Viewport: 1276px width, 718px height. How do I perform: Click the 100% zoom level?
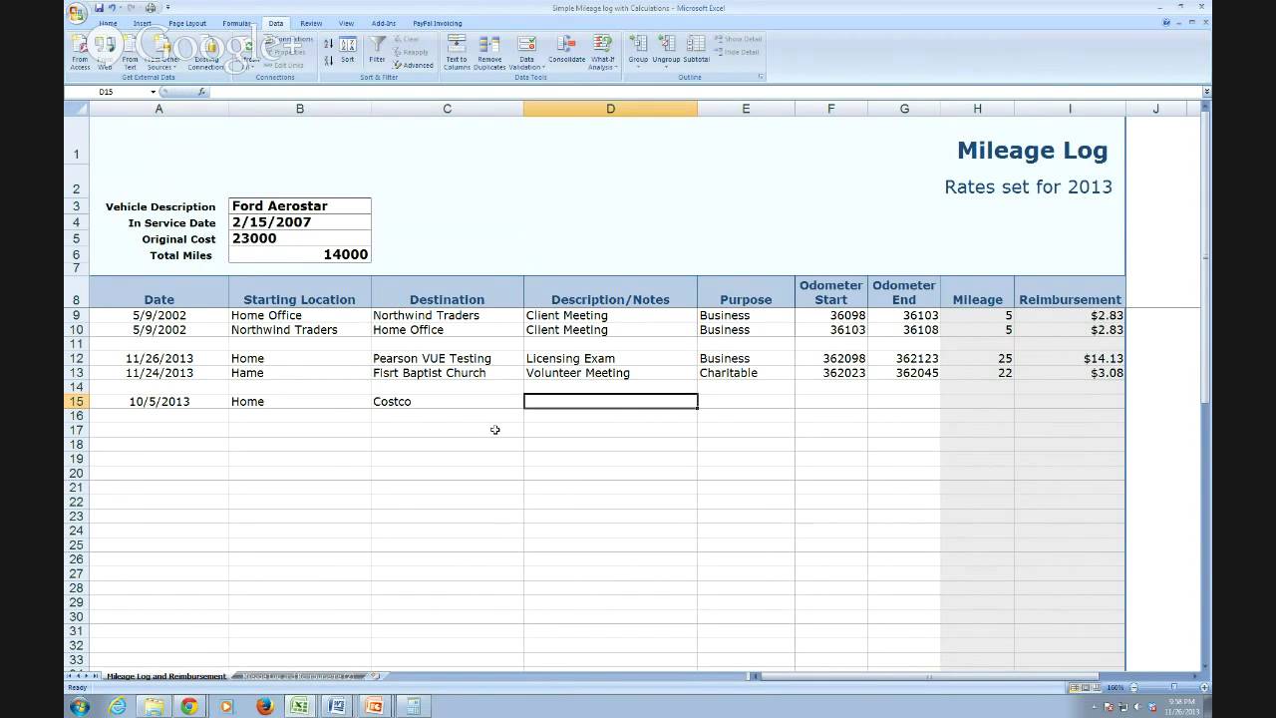point(1115,688)
